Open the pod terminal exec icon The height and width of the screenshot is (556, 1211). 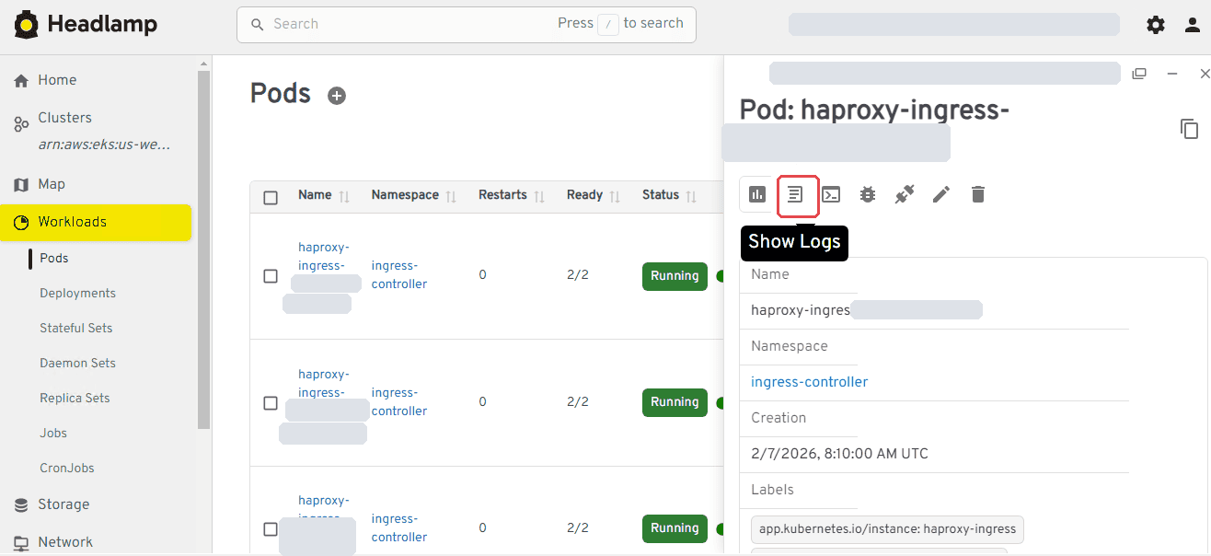[x=831, y=194]
